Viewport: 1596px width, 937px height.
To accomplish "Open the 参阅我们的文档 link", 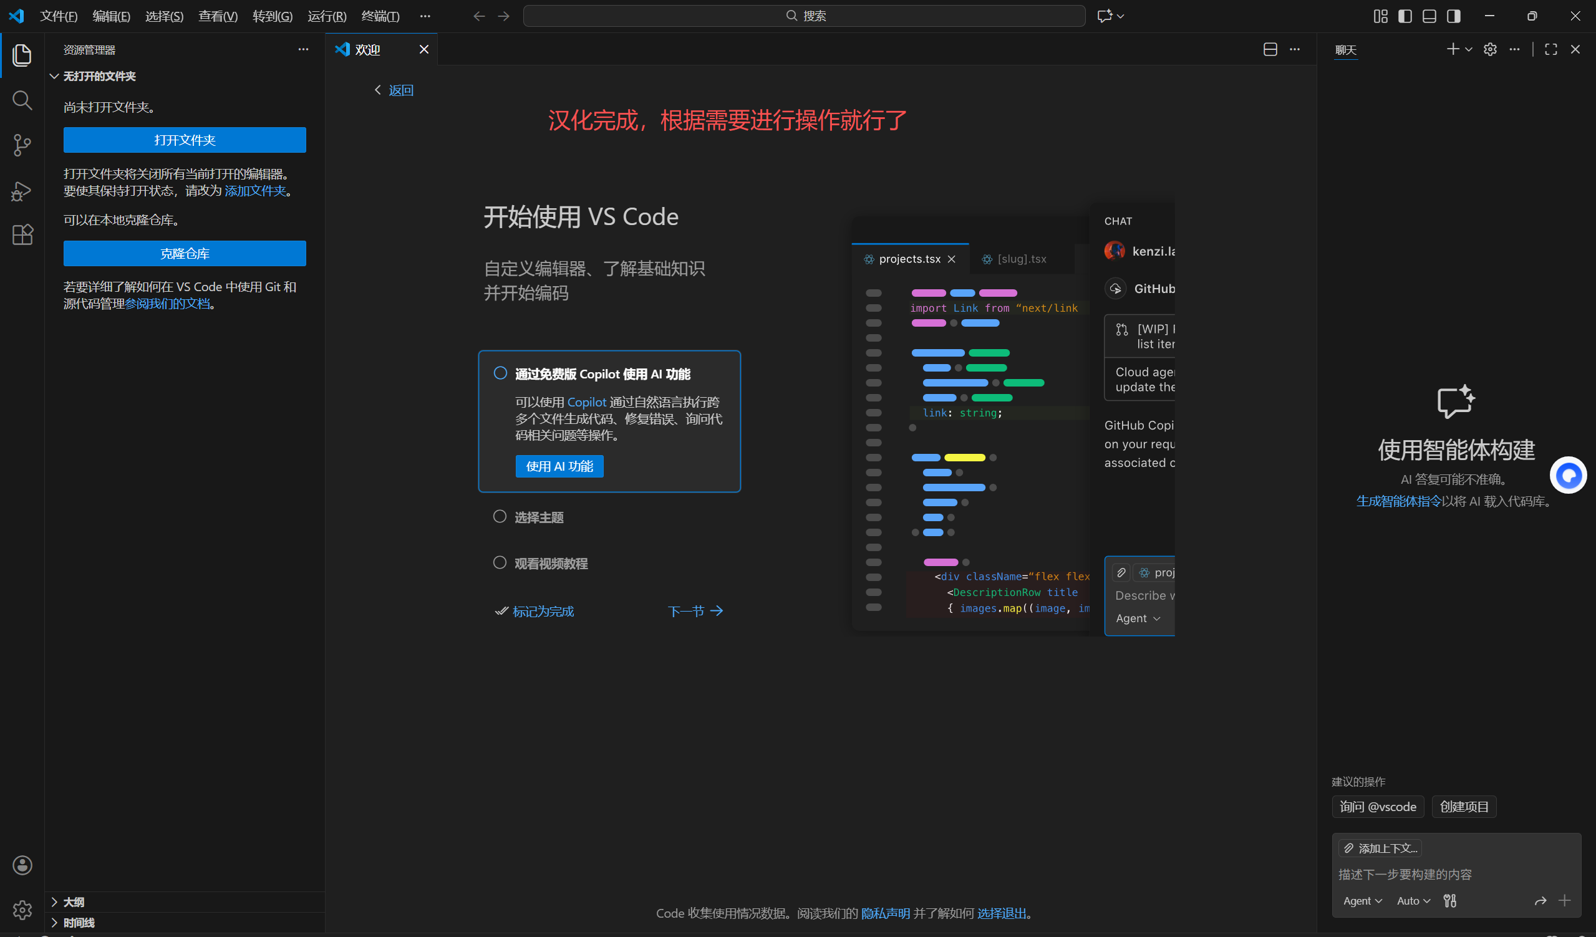I will pos(167,304).
